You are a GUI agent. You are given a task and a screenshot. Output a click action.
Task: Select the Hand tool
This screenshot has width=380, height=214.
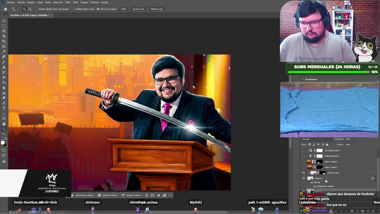coord(4,124)
